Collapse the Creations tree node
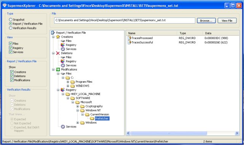244x145 pixels. 53,37
